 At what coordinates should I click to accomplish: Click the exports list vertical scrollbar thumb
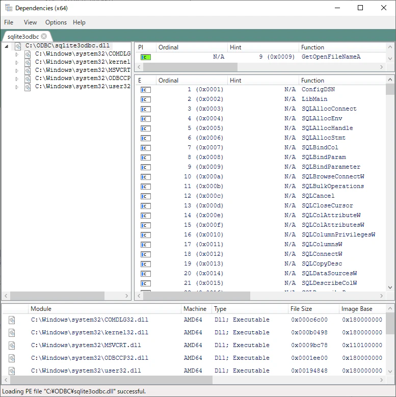(390, 89)
